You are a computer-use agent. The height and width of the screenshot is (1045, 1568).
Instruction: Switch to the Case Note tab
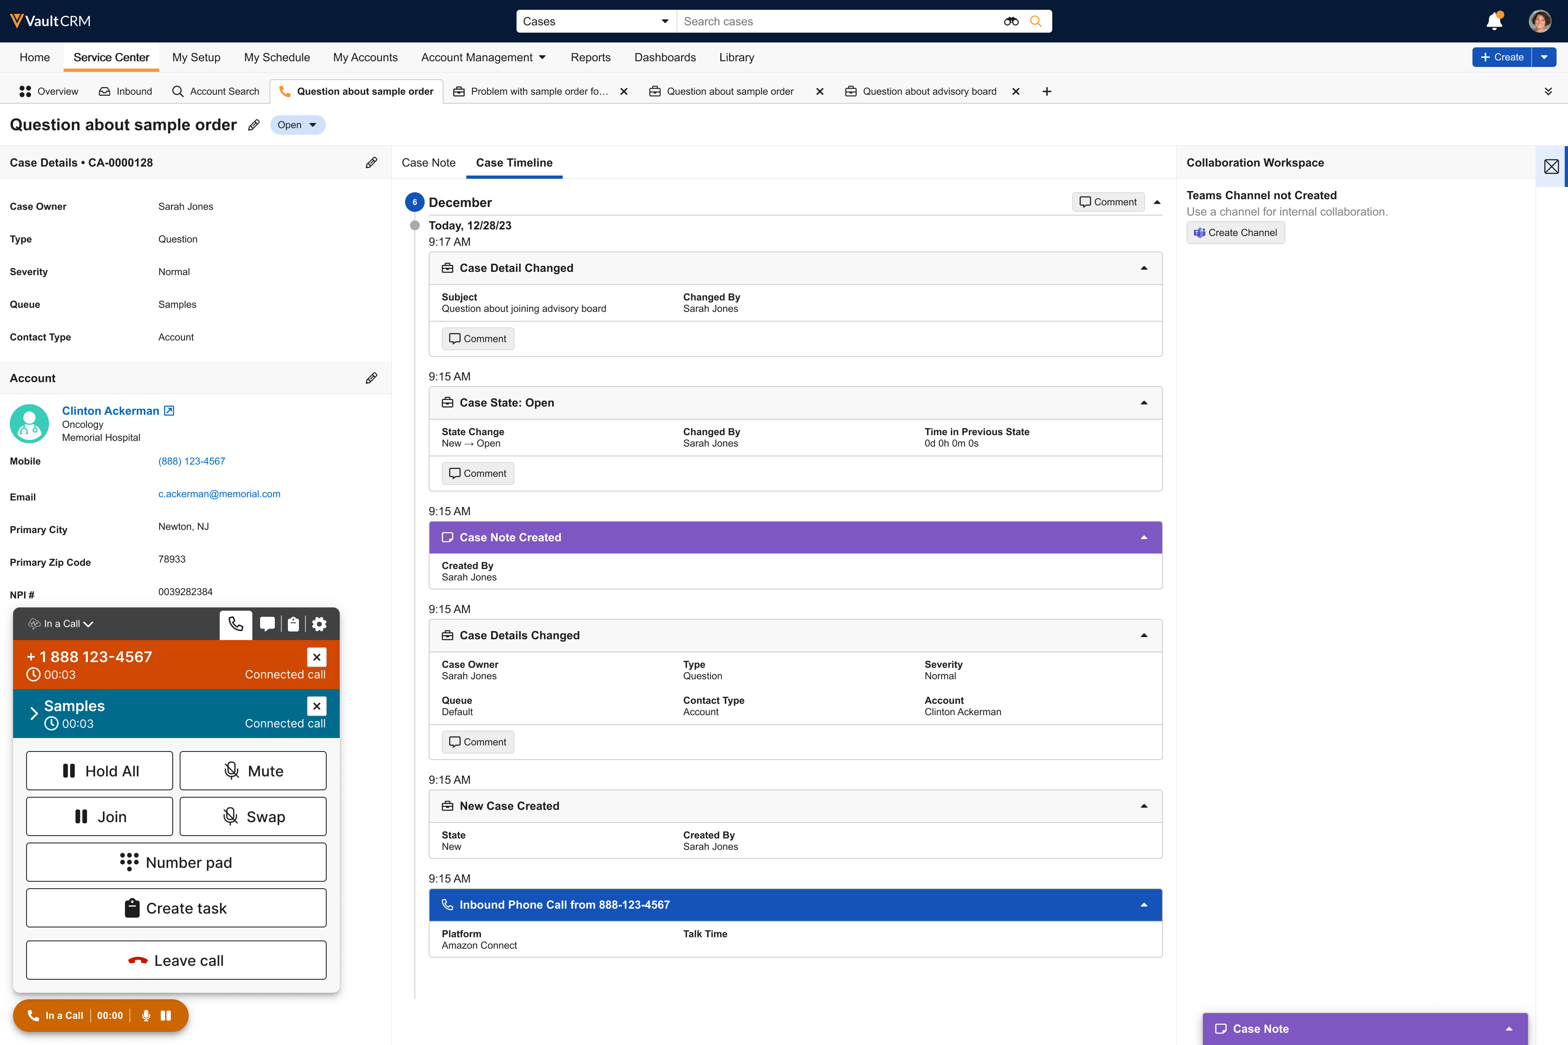[x=428, y=162]
